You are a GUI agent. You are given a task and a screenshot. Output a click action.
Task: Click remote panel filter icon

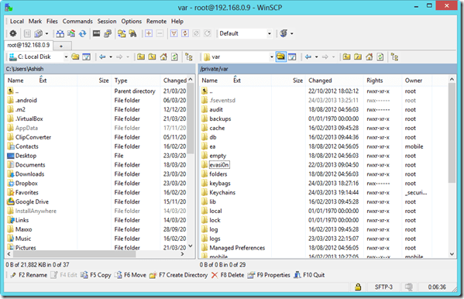(292, 57)
